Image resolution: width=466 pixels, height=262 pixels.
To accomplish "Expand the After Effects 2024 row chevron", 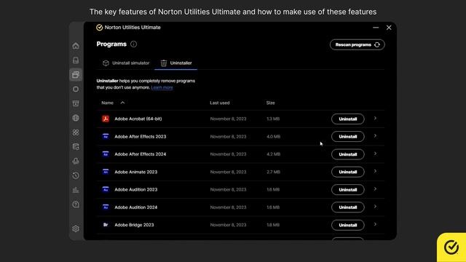I will [376, 154].
